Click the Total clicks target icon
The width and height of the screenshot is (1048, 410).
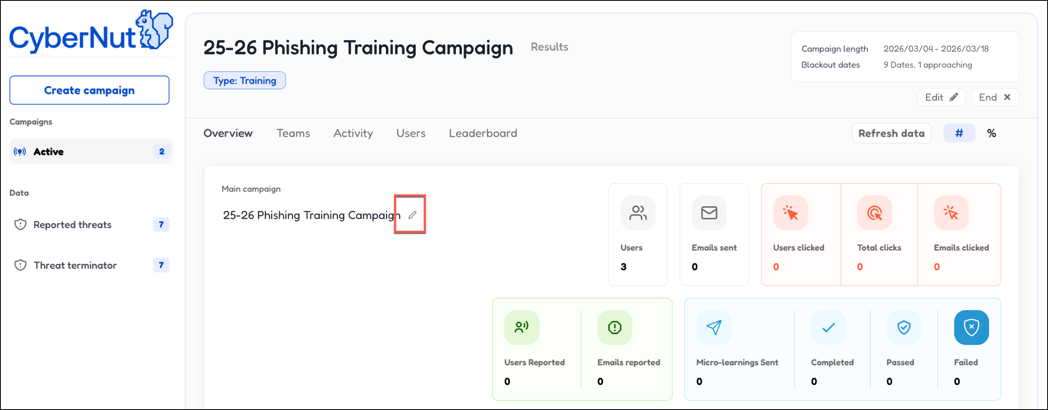[874, 213]
